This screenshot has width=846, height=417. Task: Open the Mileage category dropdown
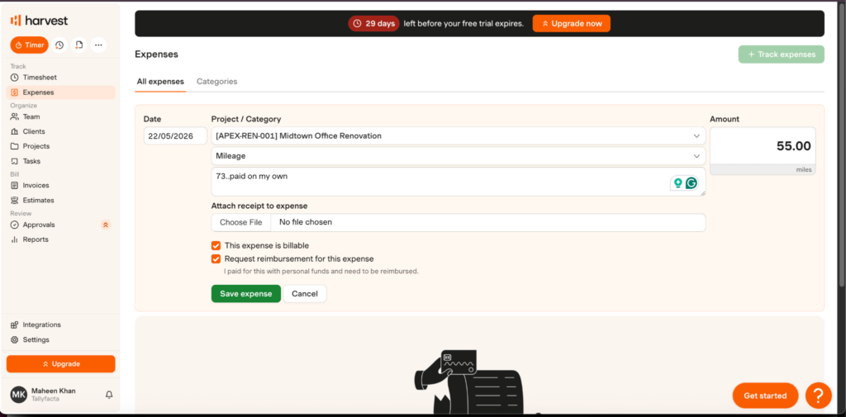coord(458,156)
